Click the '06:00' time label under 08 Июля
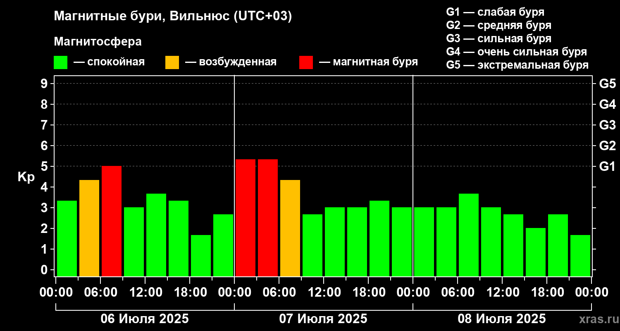 [459, 293]
